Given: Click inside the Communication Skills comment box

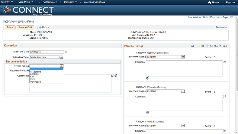Looking at the screenshot, I should 184,68.
